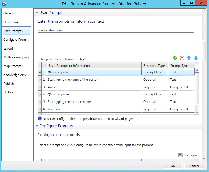This screenshot has width=209, height=172.
Task: Select the row 4 @custompicker cell
Action: tap(94, 94)
